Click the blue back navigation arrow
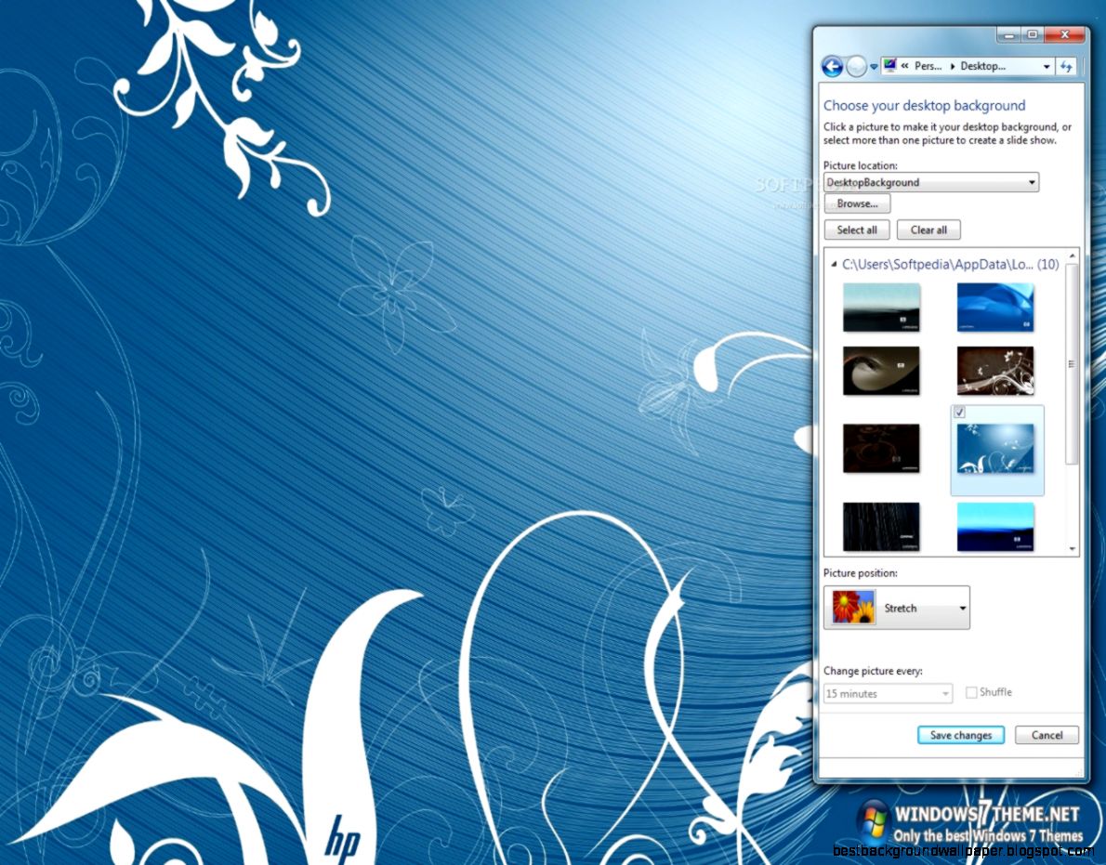 point(832,66)
